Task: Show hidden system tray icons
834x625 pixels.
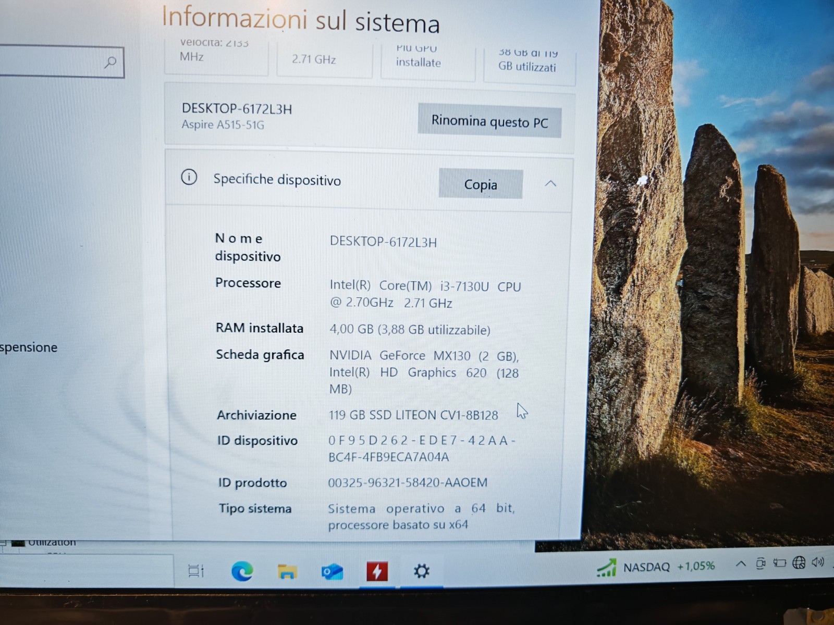Action: coord(740,564)
